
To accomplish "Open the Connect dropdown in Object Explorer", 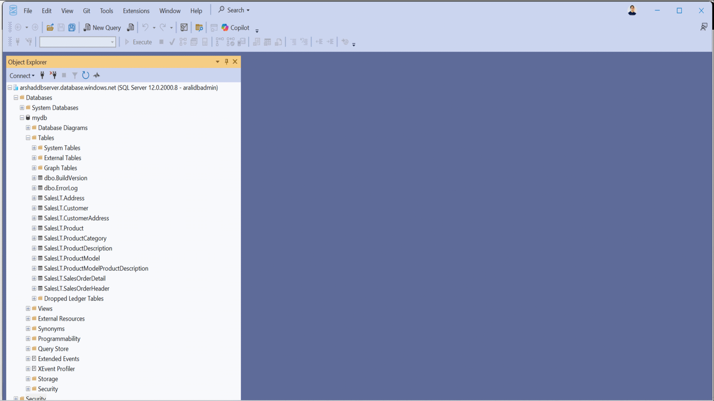I will (x=22, y=75).
